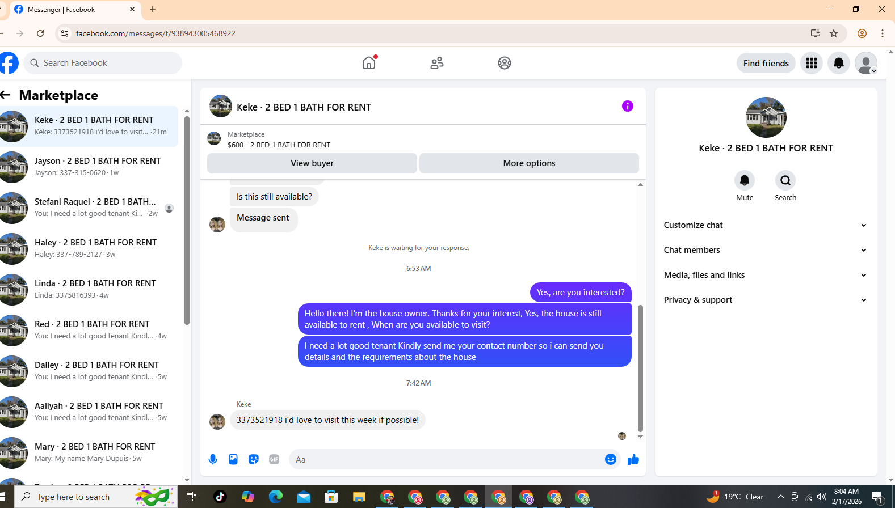Click More options button
The width and height of the screenshot is (895, 508).
tap(529, 163)
